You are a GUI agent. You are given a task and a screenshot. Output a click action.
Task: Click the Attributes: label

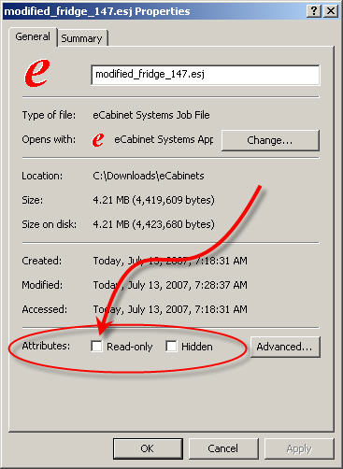[46, 346]
